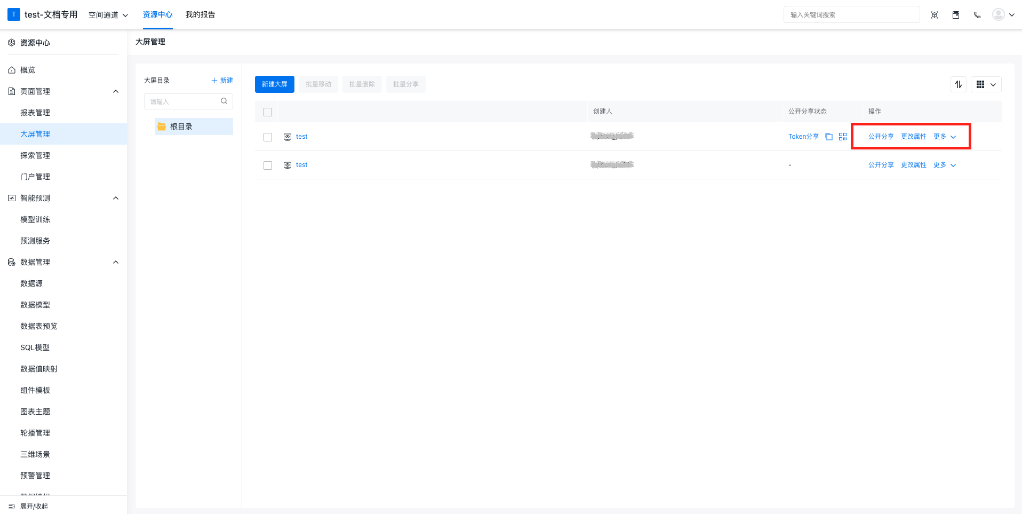Screen dimensions: 1022x514
Task: Click the 展开/收起 collapse sidebar icon
Action: point(12,507)
